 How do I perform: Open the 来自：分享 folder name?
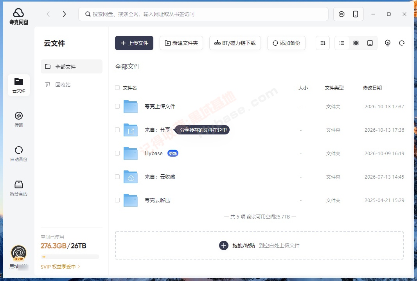click(x=157, y=130)
